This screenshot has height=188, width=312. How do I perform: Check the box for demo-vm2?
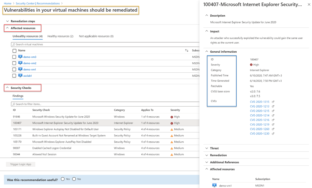click(x=14, y=63)
